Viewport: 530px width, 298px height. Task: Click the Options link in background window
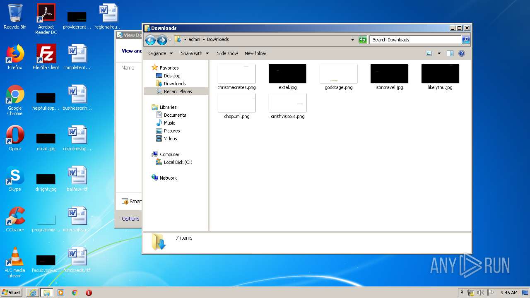(130, 219)
